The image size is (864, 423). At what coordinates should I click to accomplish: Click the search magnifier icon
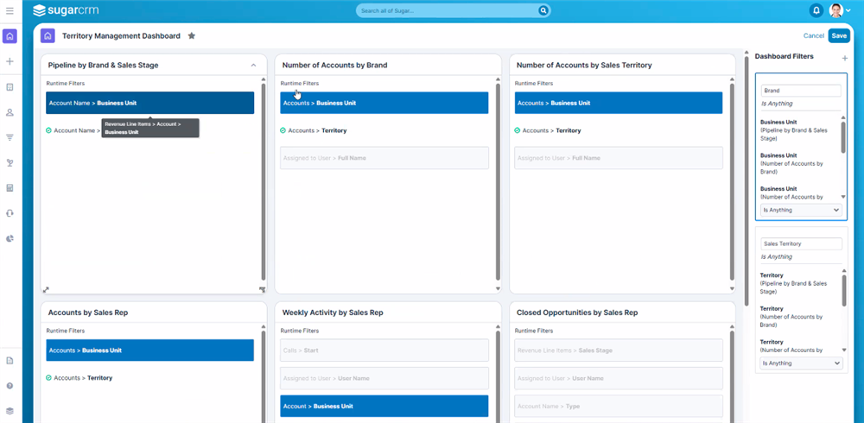point(543,10)
